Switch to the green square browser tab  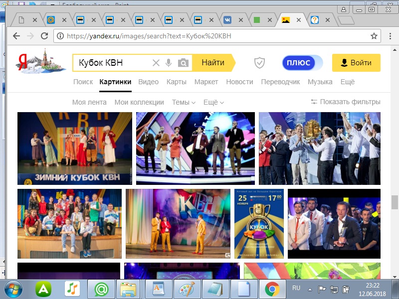coord(257,20)
